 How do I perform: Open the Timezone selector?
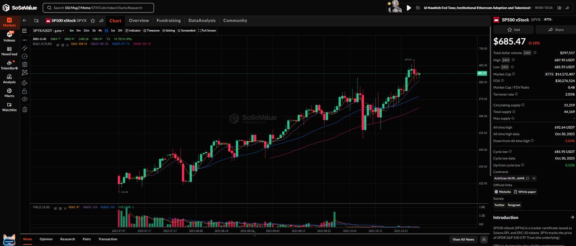pyautogui.click(x=151, y=31)
